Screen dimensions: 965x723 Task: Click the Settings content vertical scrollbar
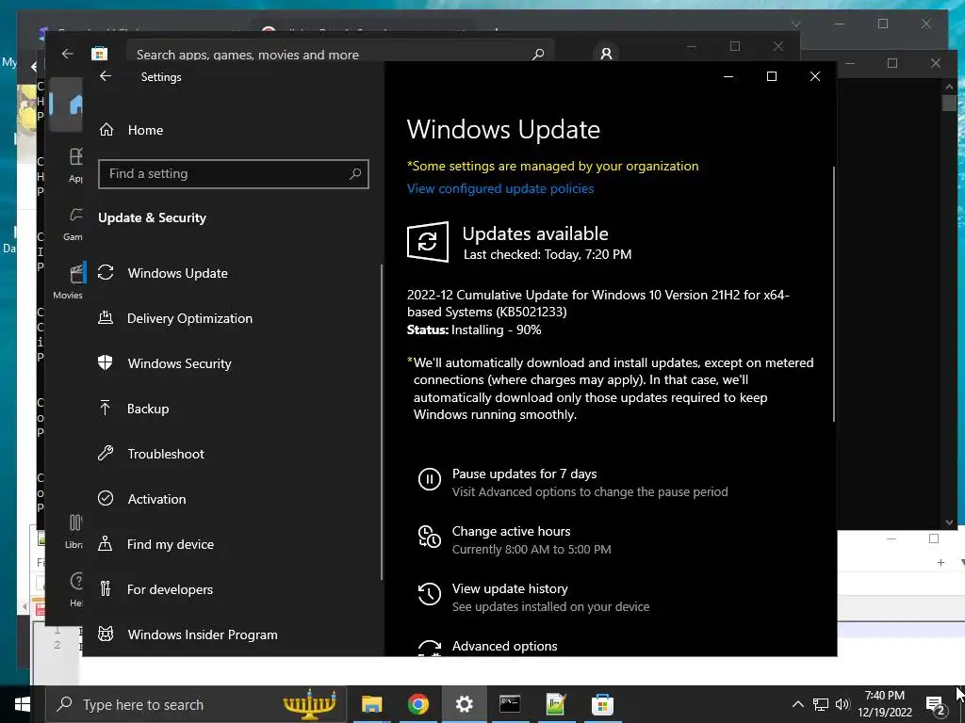pos(834,294)
